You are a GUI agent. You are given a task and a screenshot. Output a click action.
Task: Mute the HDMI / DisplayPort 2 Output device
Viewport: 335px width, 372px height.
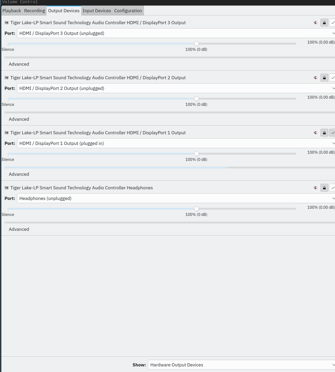click(316, 78)
